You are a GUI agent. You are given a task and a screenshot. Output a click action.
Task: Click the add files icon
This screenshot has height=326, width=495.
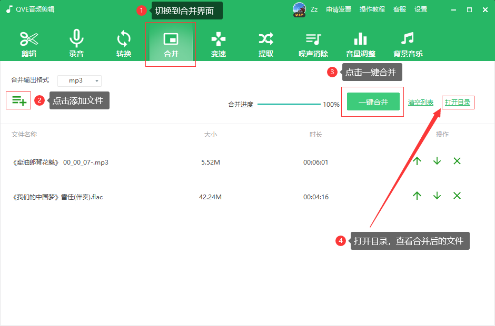coord(18,100)
